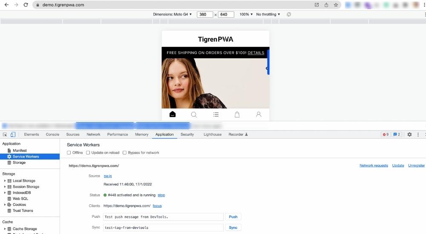Open the No throttling dropdown
This screenshot has width=426, height=234.
(x=268, y=14)
